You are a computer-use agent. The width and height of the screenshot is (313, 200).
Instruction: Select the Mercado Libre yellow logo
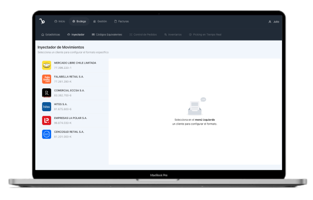(46, 65)
